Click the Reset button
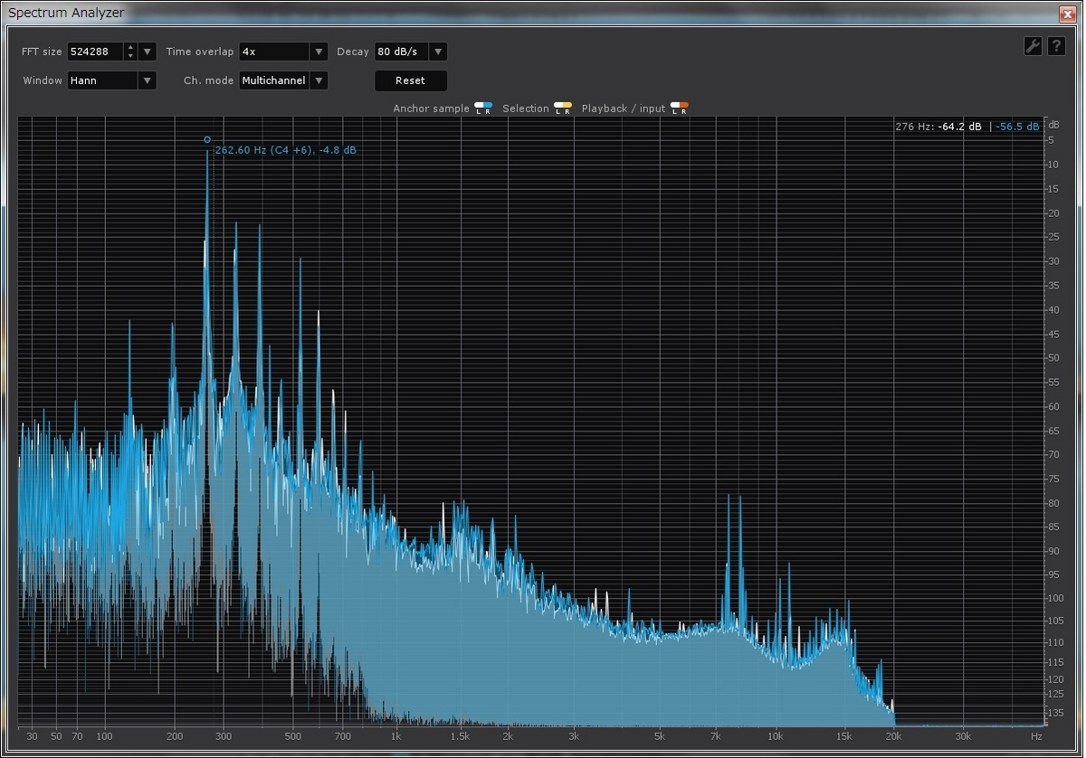1086x758 pixels. click(411, 81)
